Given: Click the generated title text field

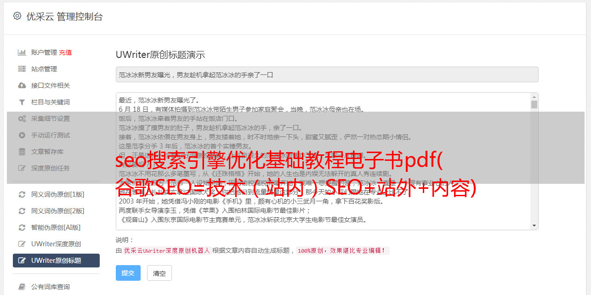Looking at the screenshot, I should coord(327,74).
